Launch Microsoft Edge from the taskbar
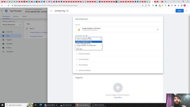The width and height of the screenshot is (190, 107). (x=41, y=105)
